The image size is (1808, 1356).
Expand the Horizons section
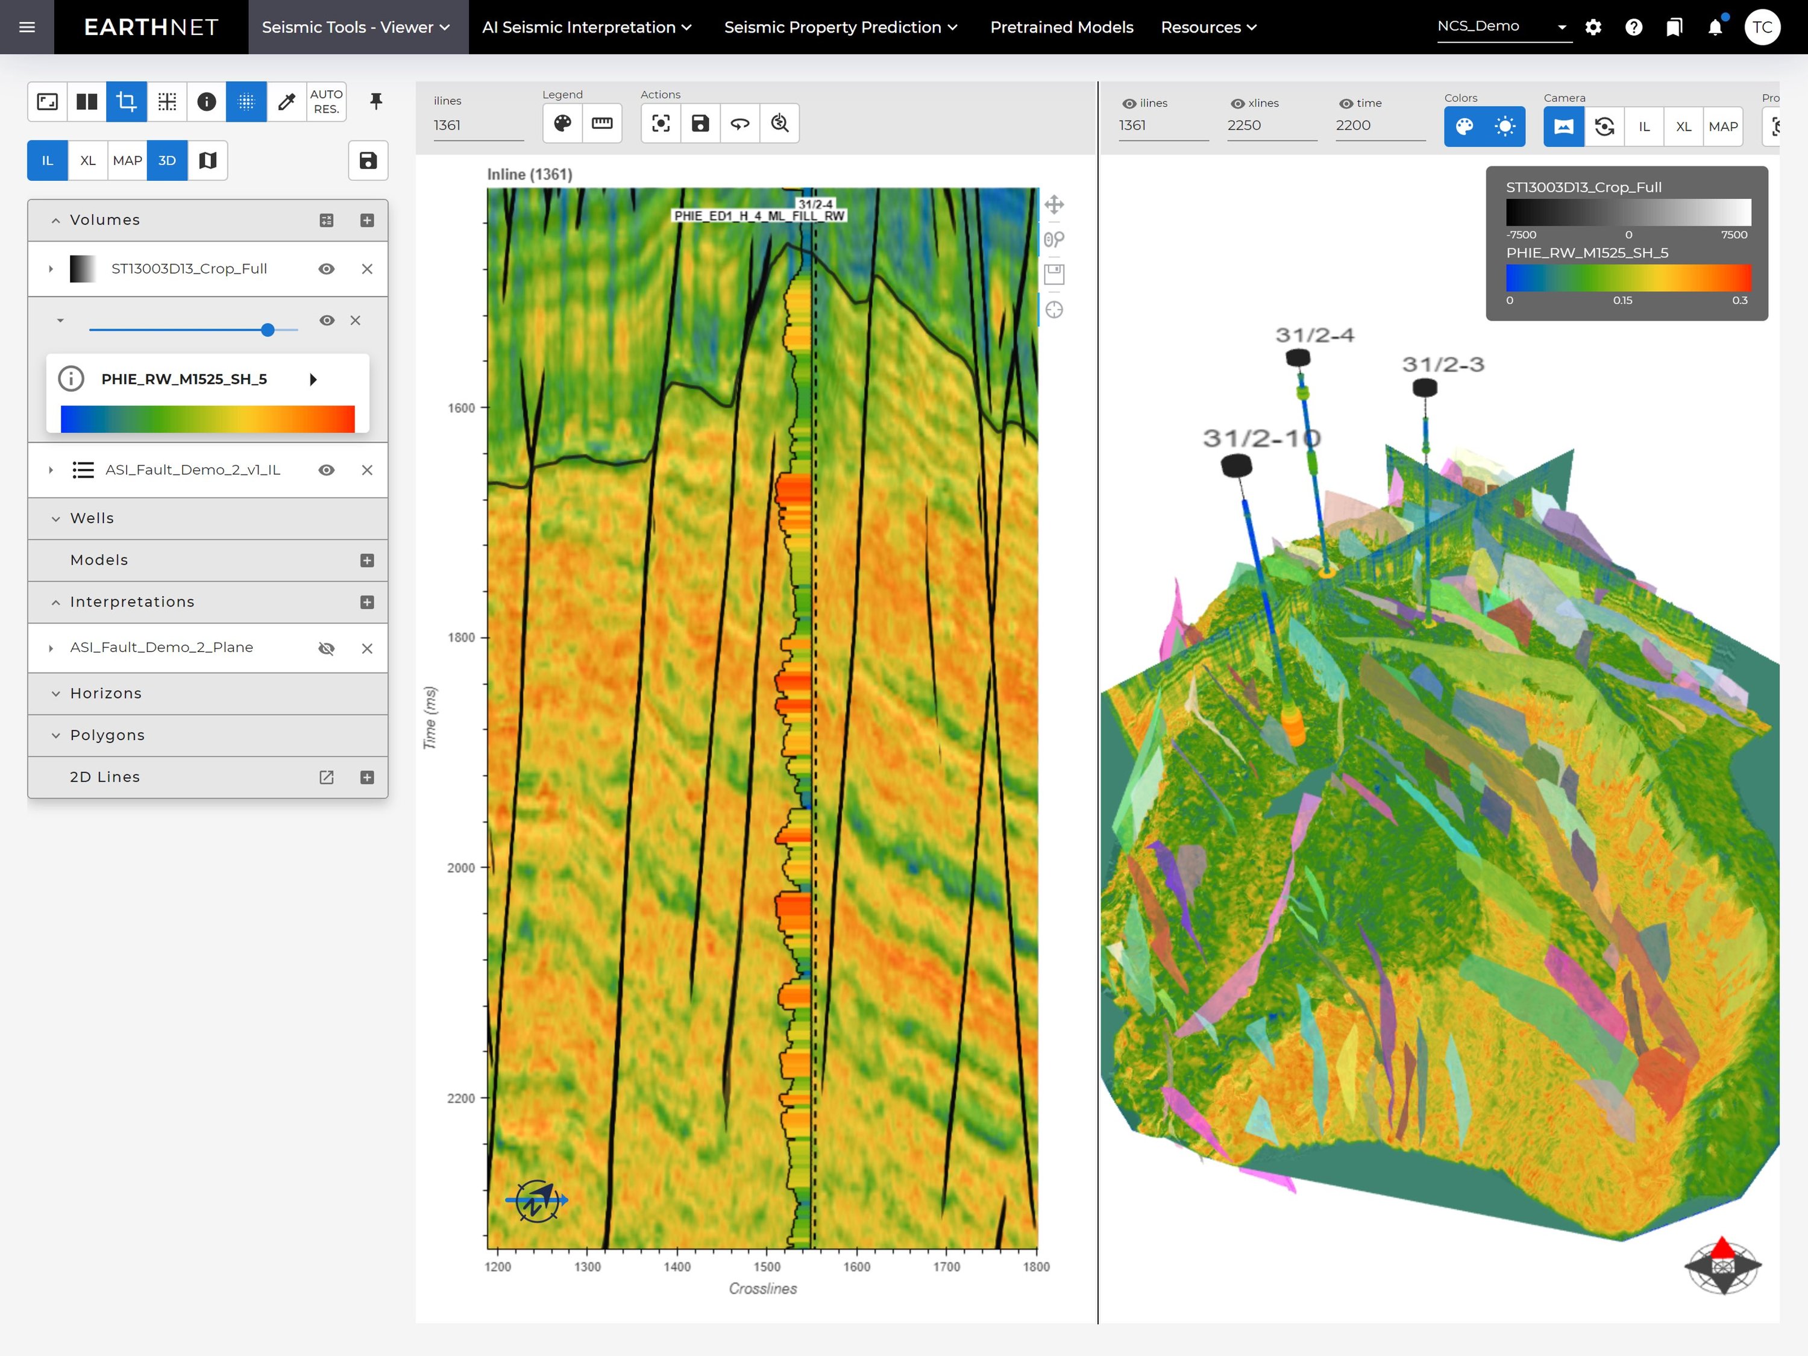coord(55,693)
